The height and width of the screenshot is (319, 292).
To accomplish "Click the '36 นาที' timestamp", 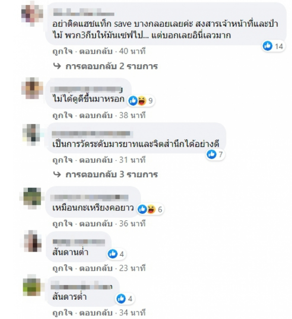I will pyautogui.click(x=132, y=224).
